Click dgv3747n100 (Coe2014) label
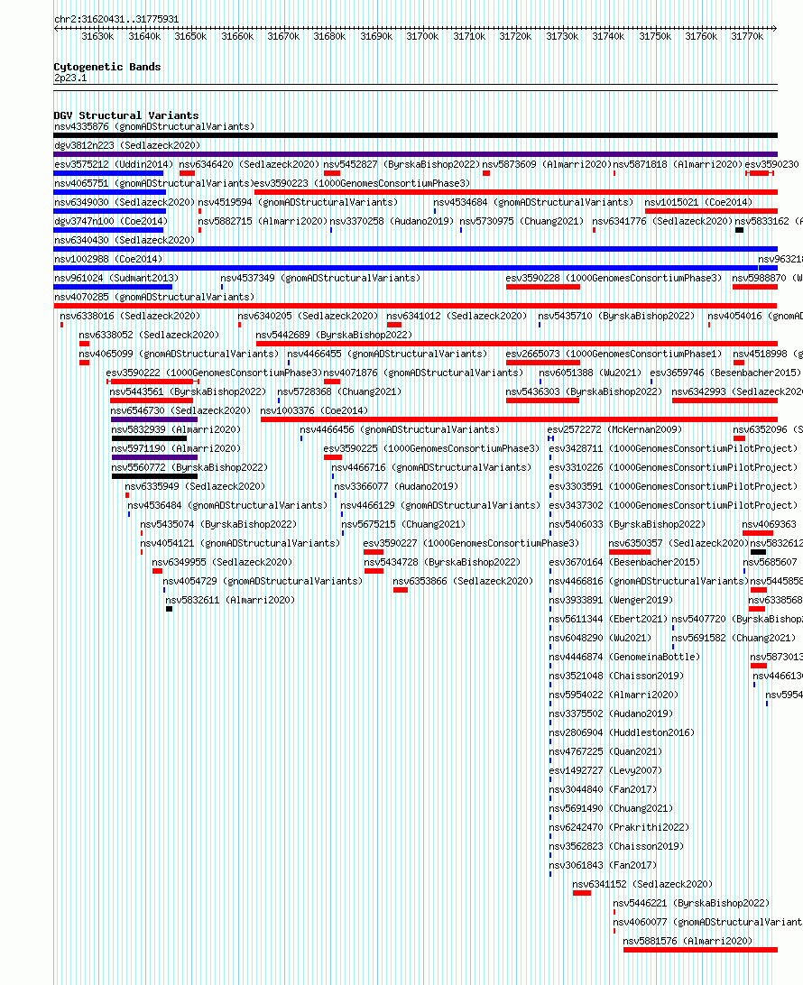Viewport: 803px width, 985px height. (x=111, y=221)
